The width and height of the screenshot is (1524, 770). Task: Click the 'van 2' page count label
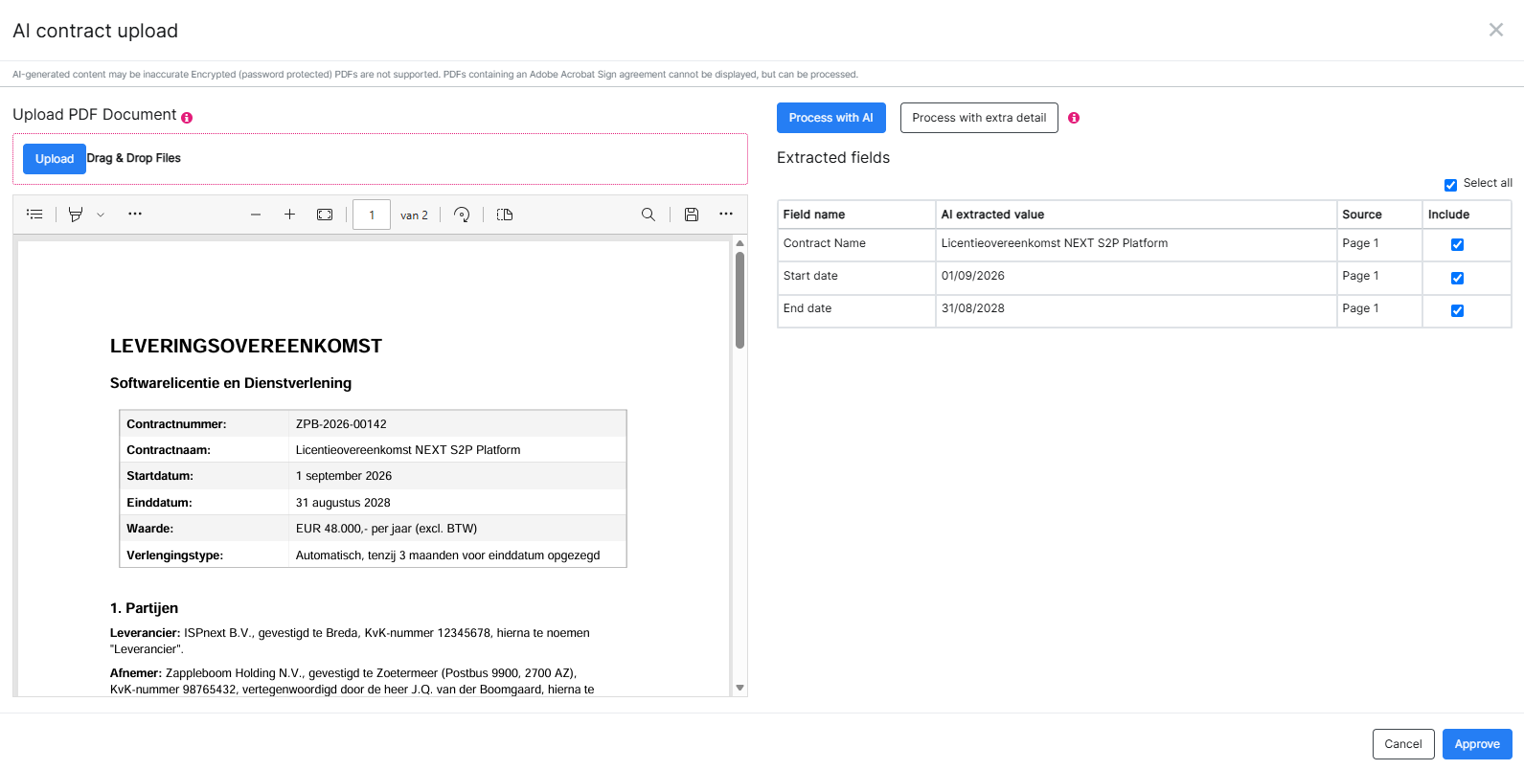pos(414,215)
